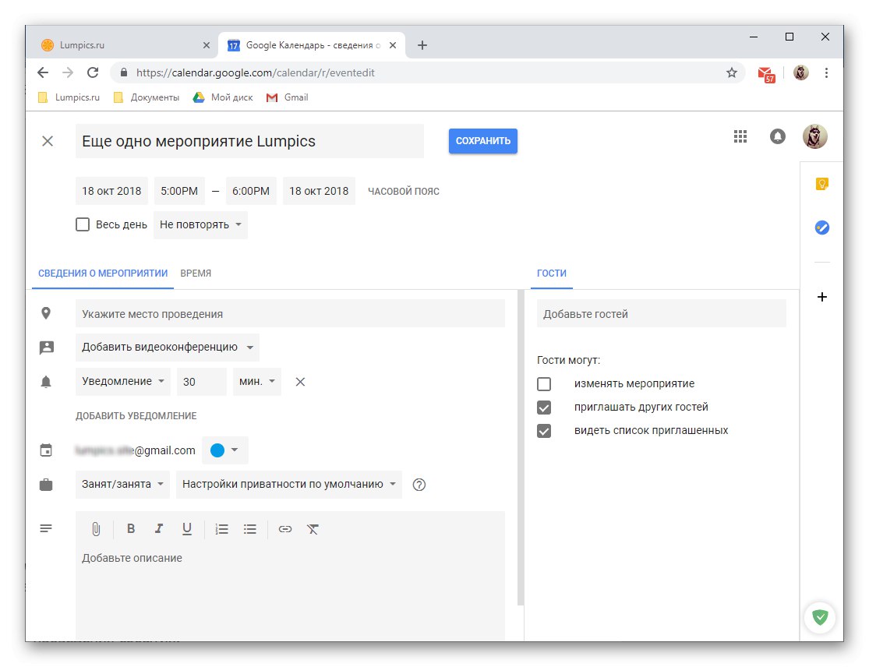Screen dimensions: 869x667
Task: Click «ДОБАВИТЬ УВЕДОМЛЕНИЕ» to add a notification
Action: click(136, 415)
